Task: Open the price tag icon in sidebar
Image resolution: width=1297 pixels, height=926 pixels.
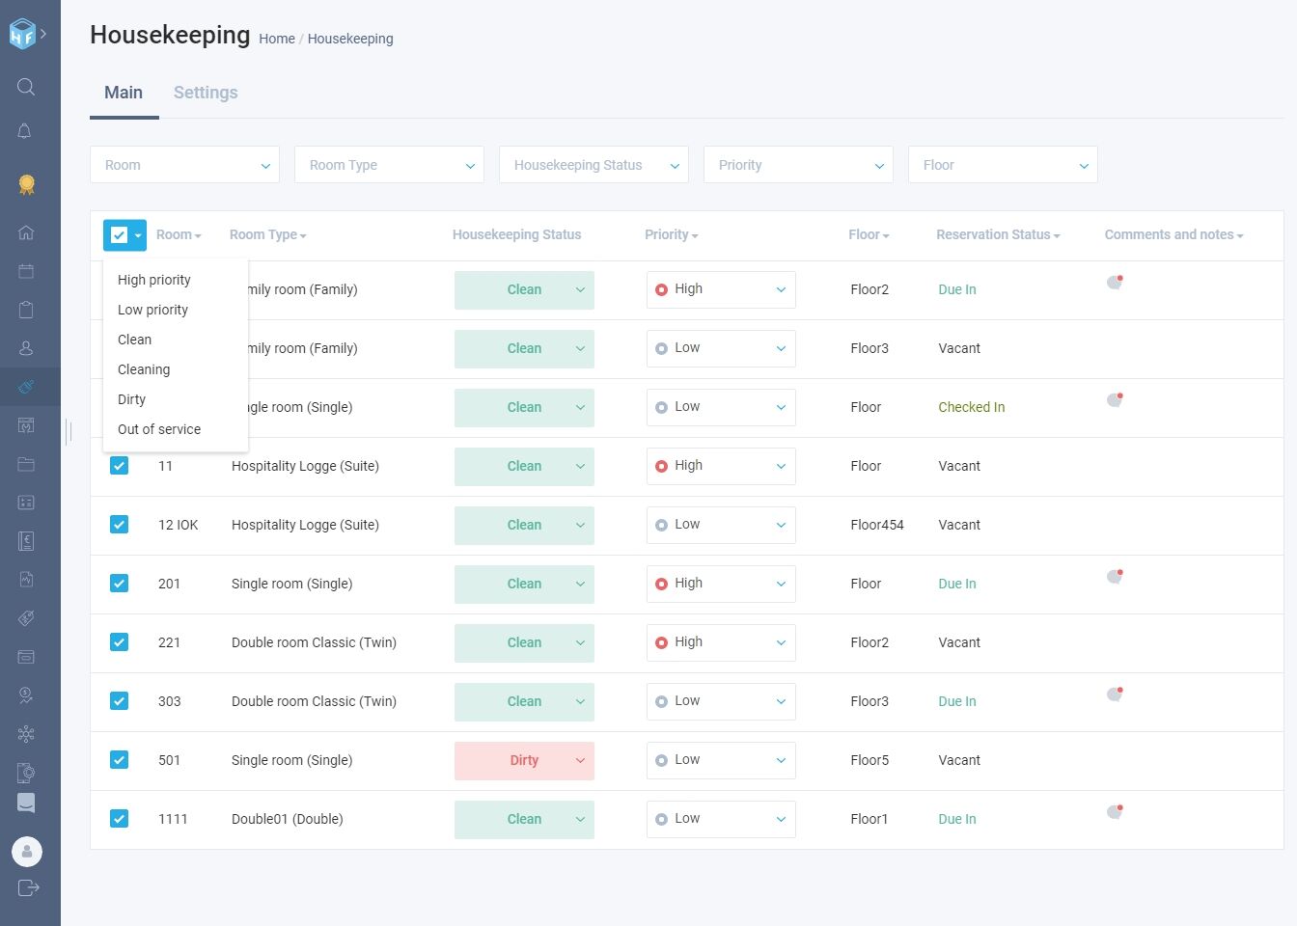Action: click(x=26, y=618)
